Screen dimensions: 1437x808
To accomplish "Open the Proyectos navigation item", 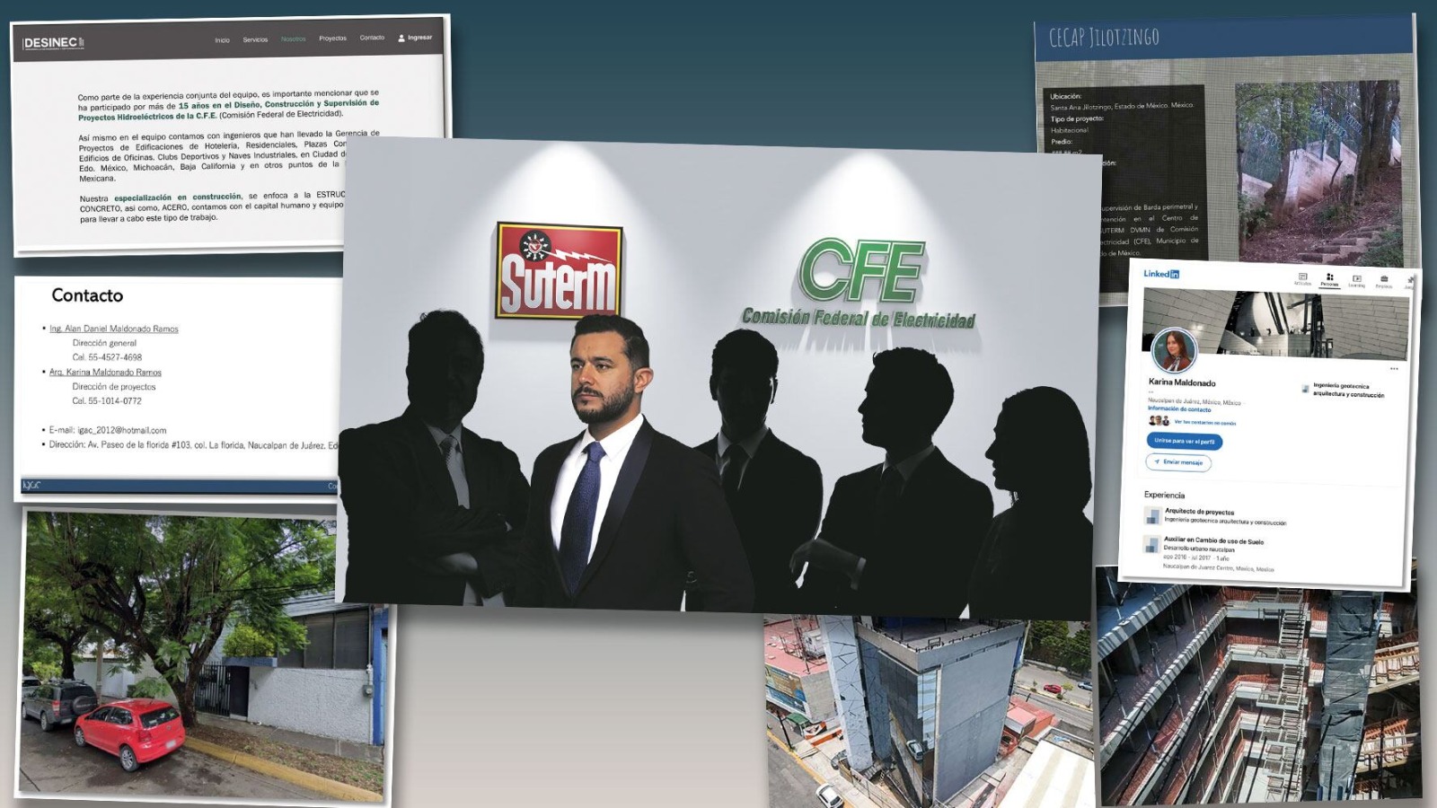I will tap(332, 39).
